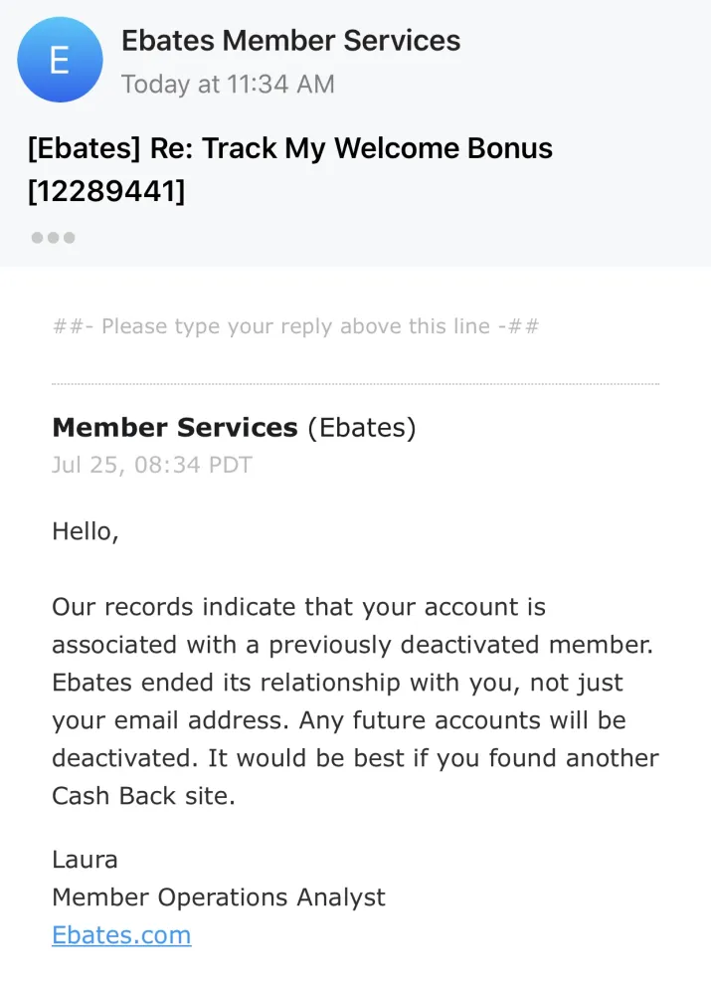Expand the three-dot message details indicator
The height and width of the screenshot is (995, 711).
53,238
